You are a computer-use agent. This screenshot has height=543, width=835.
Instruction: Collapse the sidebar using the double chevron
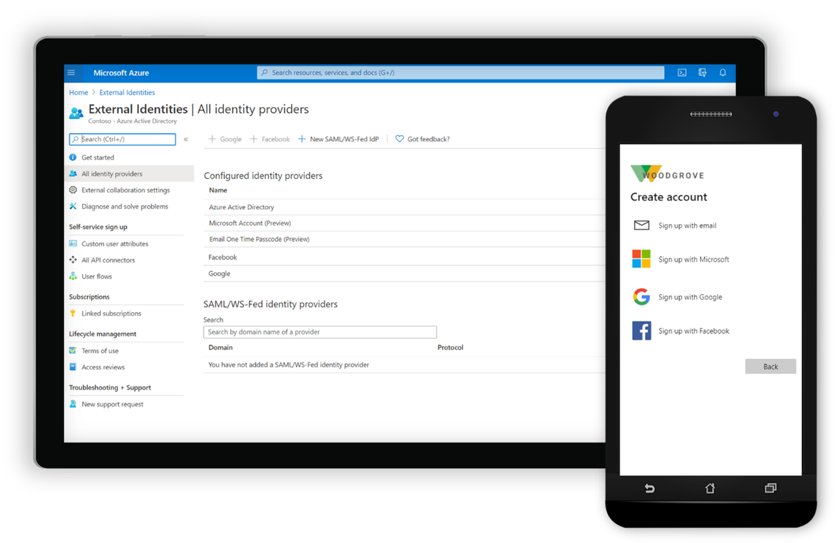186,139
